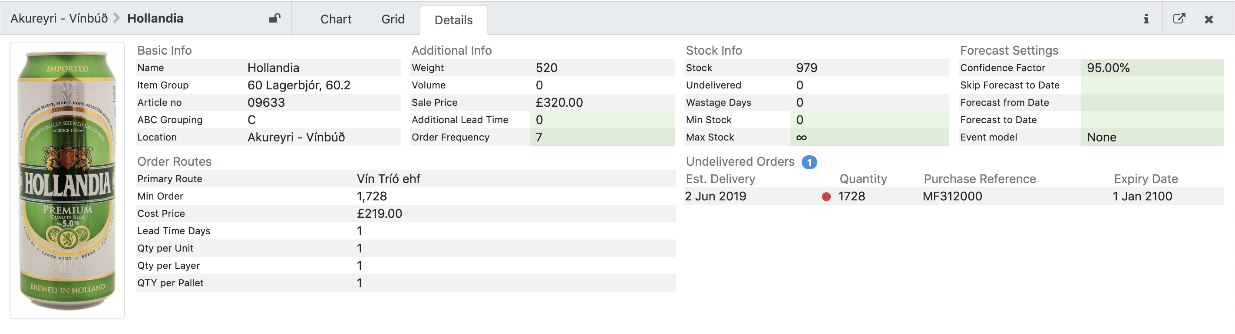Click the Item Group 60 Lagerbjór, 60.2 value

299,85
